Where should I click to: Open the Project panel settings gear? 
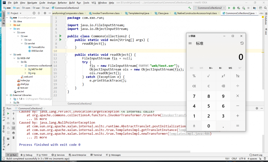point(45,13)
